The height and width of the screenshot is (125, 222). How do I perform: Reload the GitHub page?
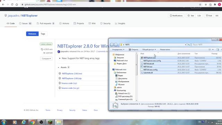pyautogui.click(x=12, y=5)
